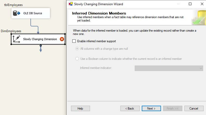Click the 'Finish >>|' button
This screenshot has height=115, width=206.
pyautogui.click(x=173, y=109)
